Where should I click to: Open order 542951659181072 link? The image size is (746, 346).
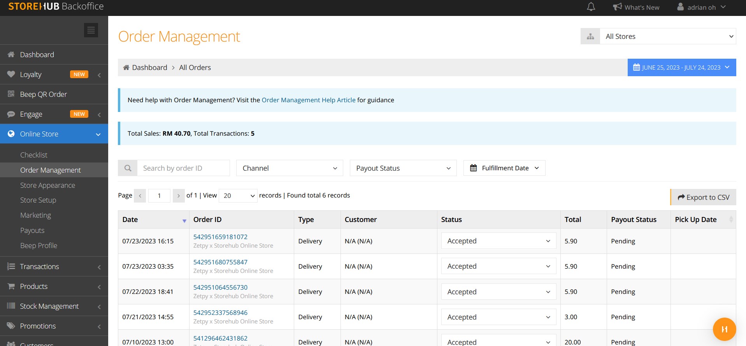pos(220,237)
